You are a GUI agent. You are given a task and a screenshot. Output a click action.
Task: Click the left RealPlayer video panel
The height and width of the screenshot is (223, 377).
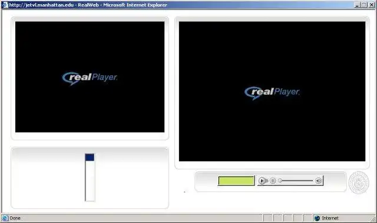pyautogui.click(x=90, y=77)
